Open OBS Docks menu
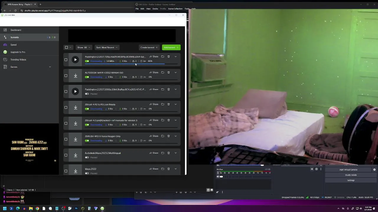Image resolution: width=378 pixels, height=212 pixels. tap(155, 9)
